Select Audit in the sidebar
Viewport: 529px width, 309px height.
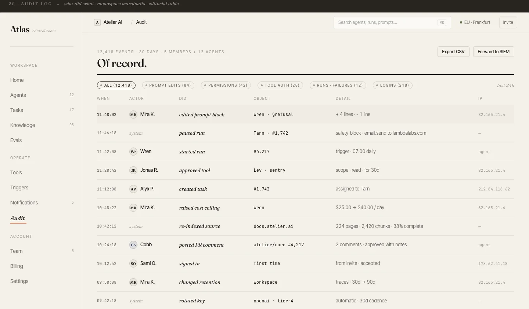coord(18,218)
